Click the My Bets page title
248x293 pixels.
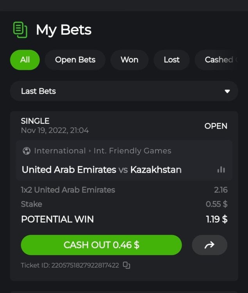pos(64,30)
